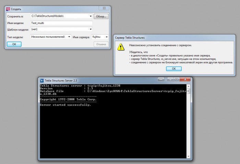Close the Создать dialog with X
Viewport: 240px width, 164px height.
104,8
